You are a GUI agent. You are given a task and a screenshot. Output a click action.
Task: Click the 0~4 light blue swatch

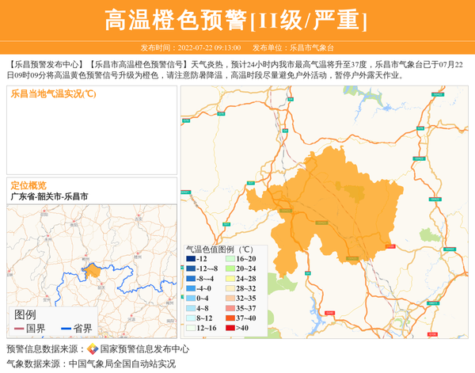[x=191, y=299]
